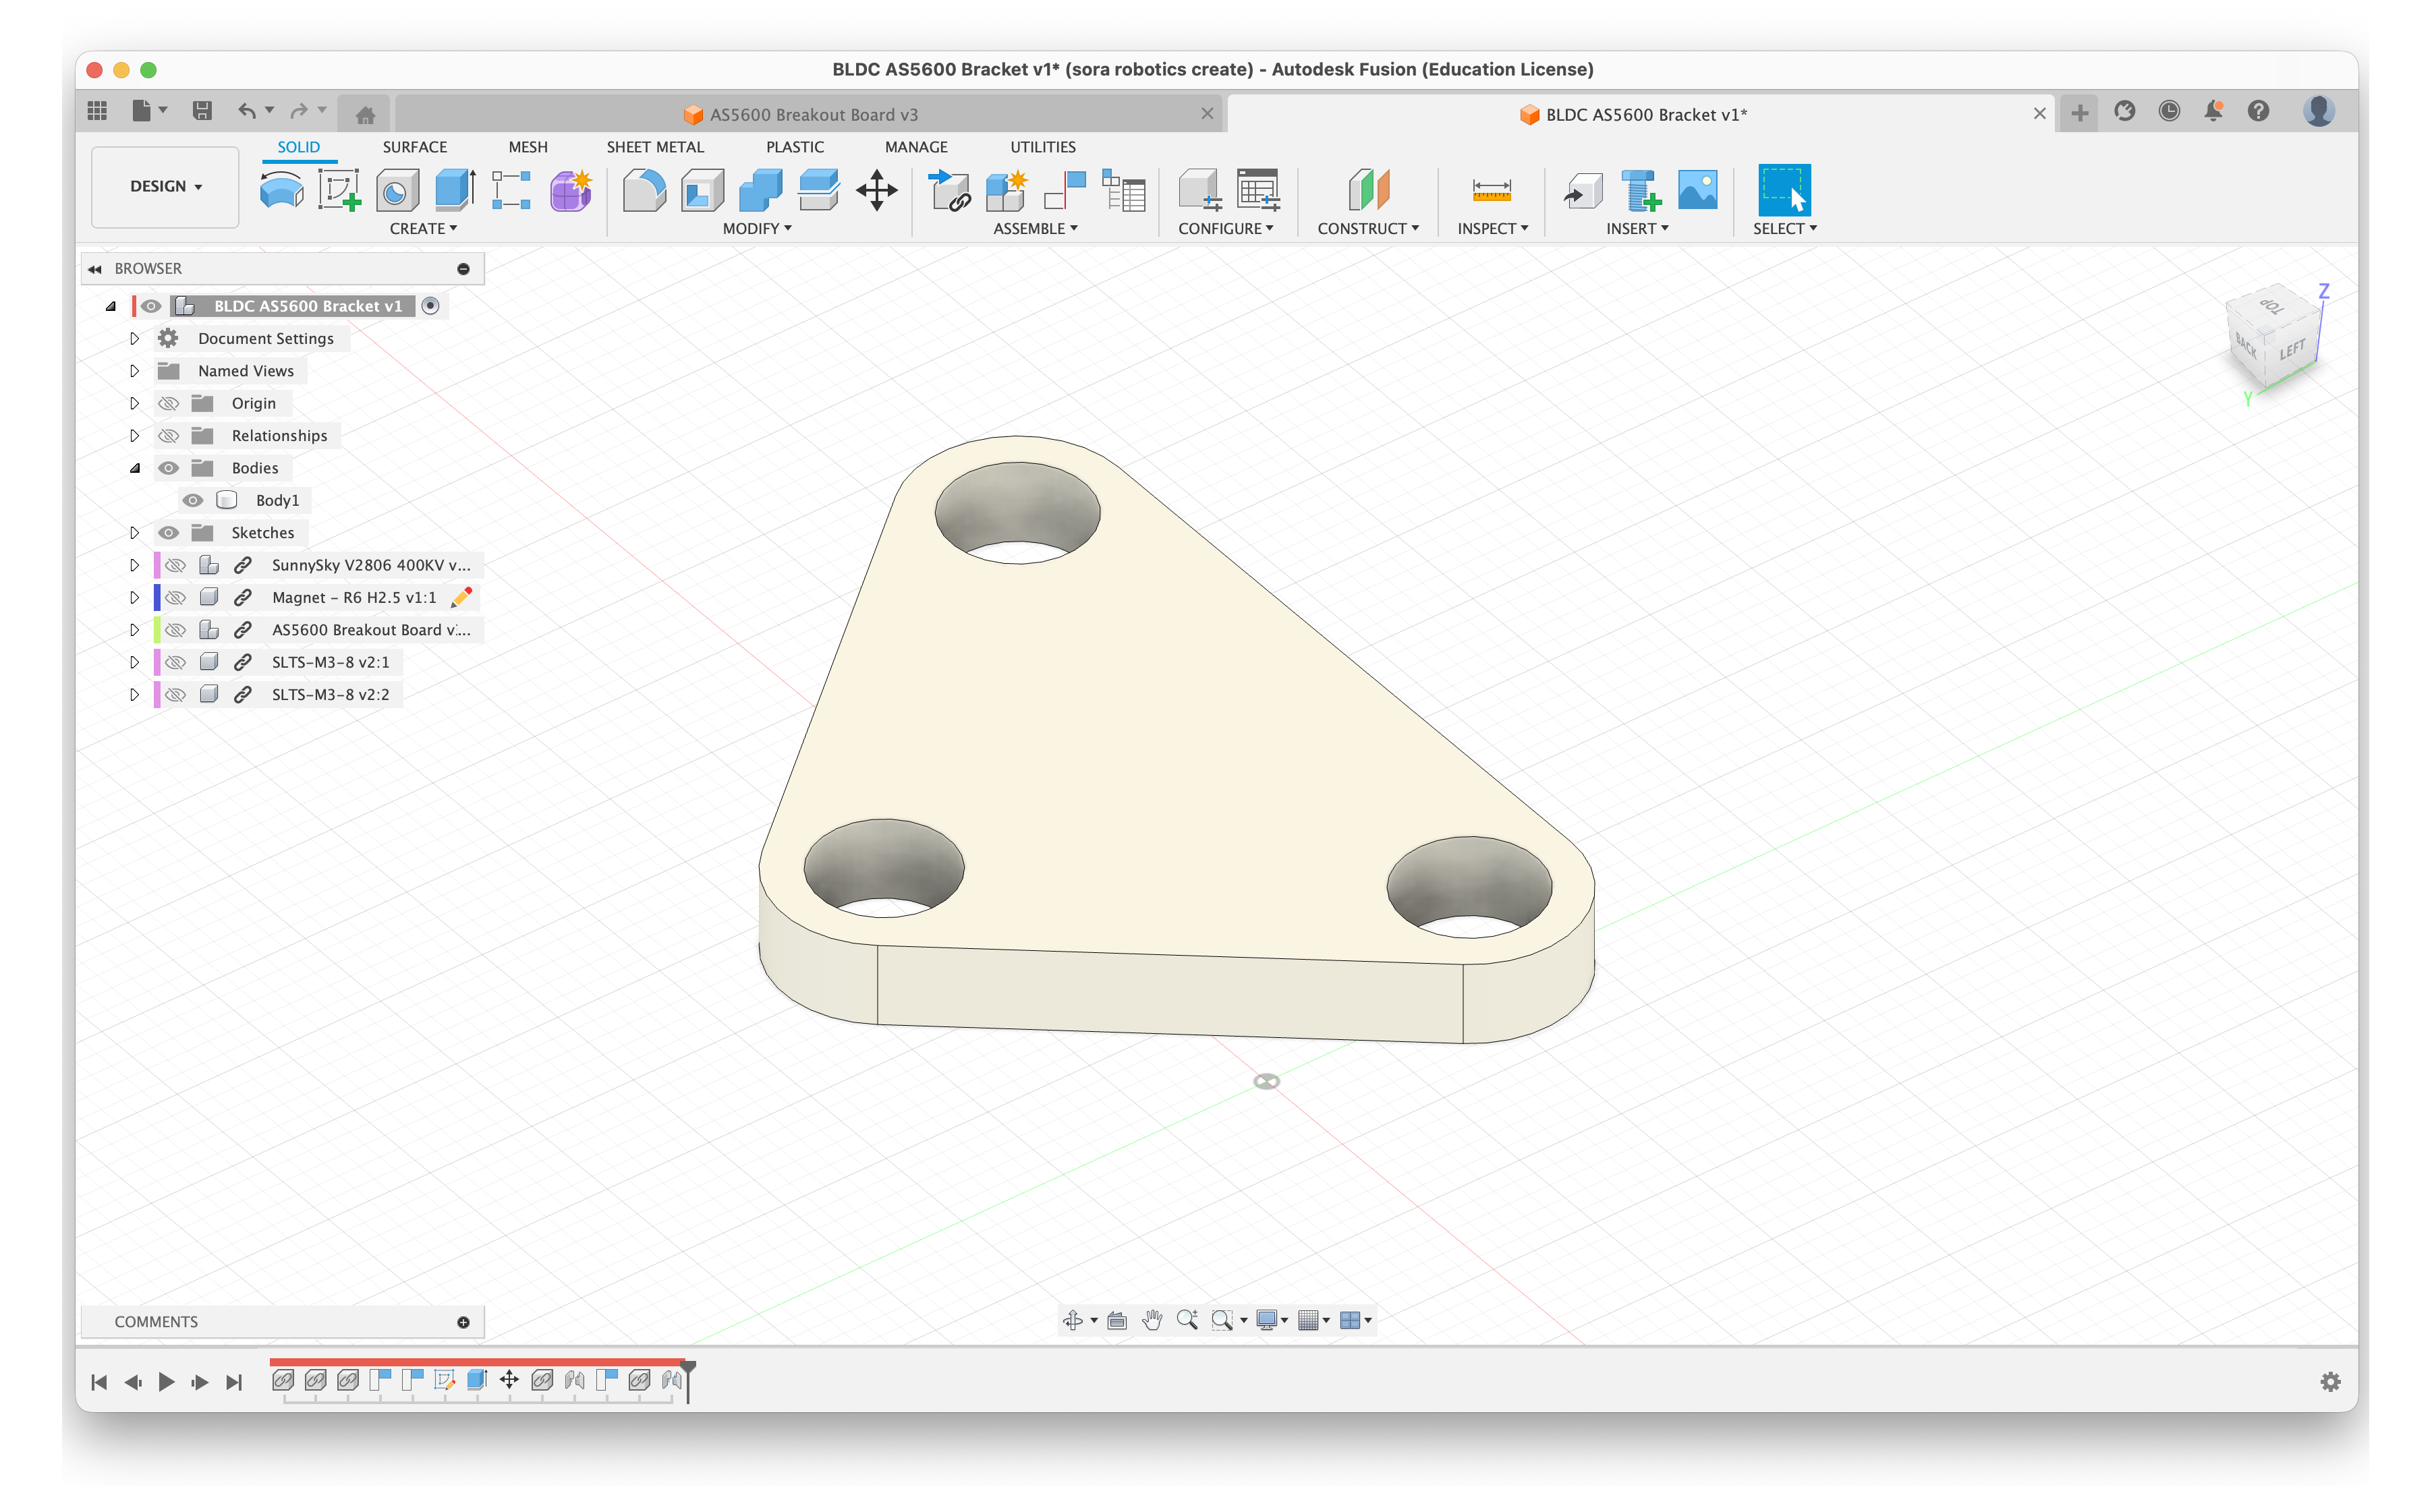The height and width of the screenshot is (1512, 2434).
Task: Toggle visibility of the Sketches folder
Action: pos(169,533)
